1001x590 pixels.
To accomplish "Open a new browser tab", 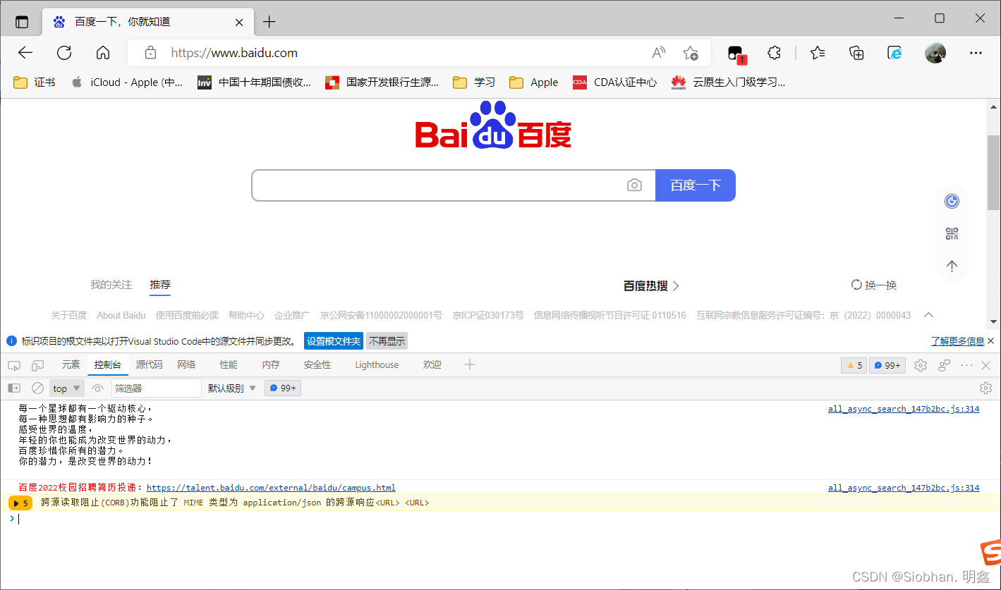I will point(269,22).
